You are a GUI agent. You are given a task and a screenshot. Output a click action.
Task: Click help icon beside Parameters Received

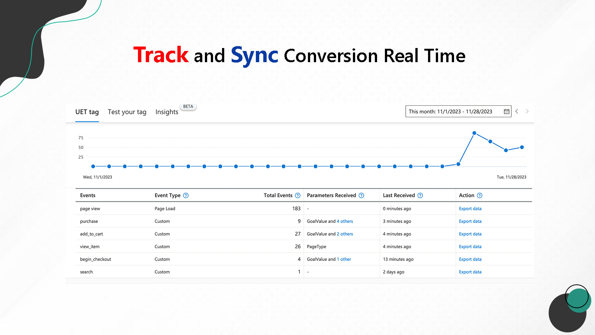(x=361, y=195)
